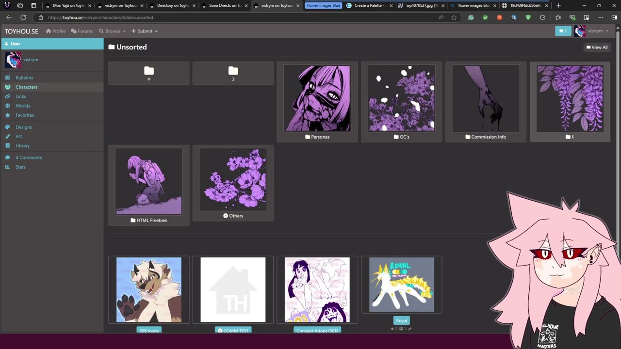Screen dimensions: 621x349
Task: Click the vistrym sidebar avatar
Action: pos(13,60)
